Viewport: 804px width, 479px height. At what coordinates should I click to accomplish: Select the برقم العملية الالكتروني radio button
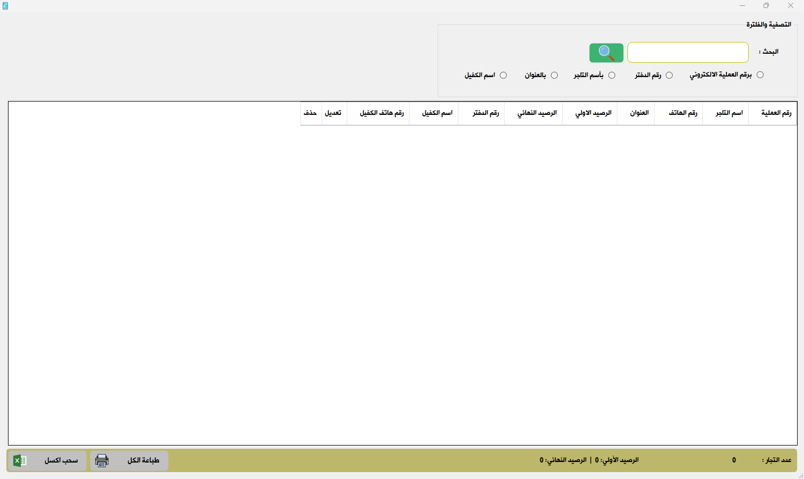pyautogui.click(x=760, y=75)
